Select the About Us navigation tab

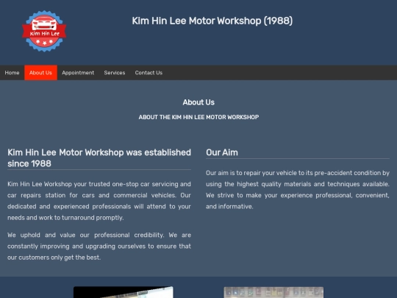pos(40,73)
